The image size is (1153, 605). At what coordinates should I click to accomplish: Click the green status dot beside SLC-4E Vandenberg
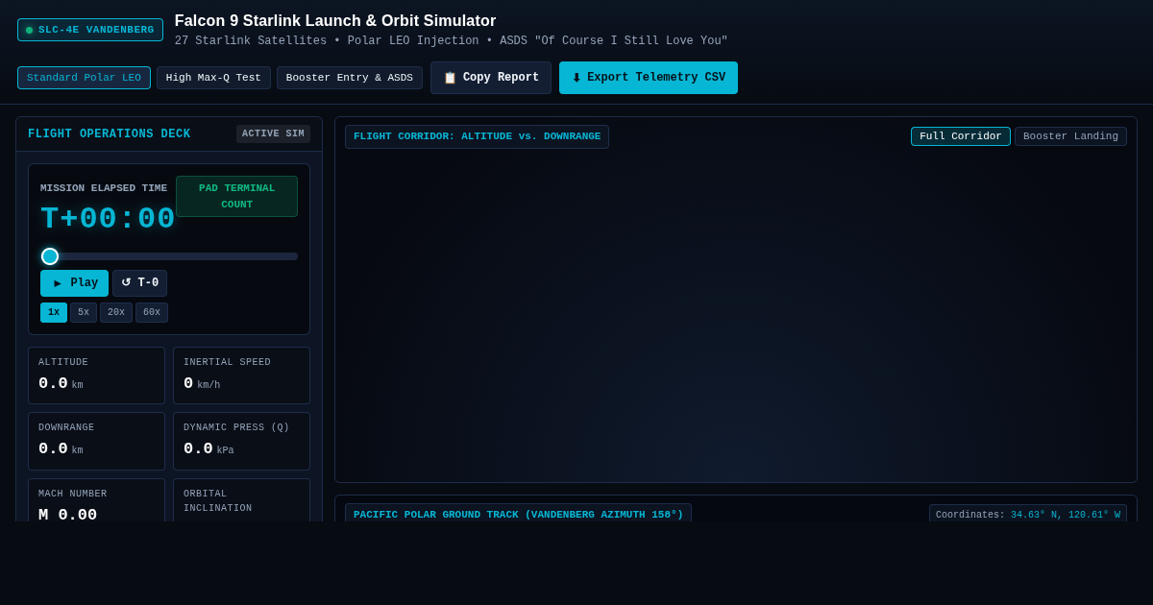(x=29, y=30)
